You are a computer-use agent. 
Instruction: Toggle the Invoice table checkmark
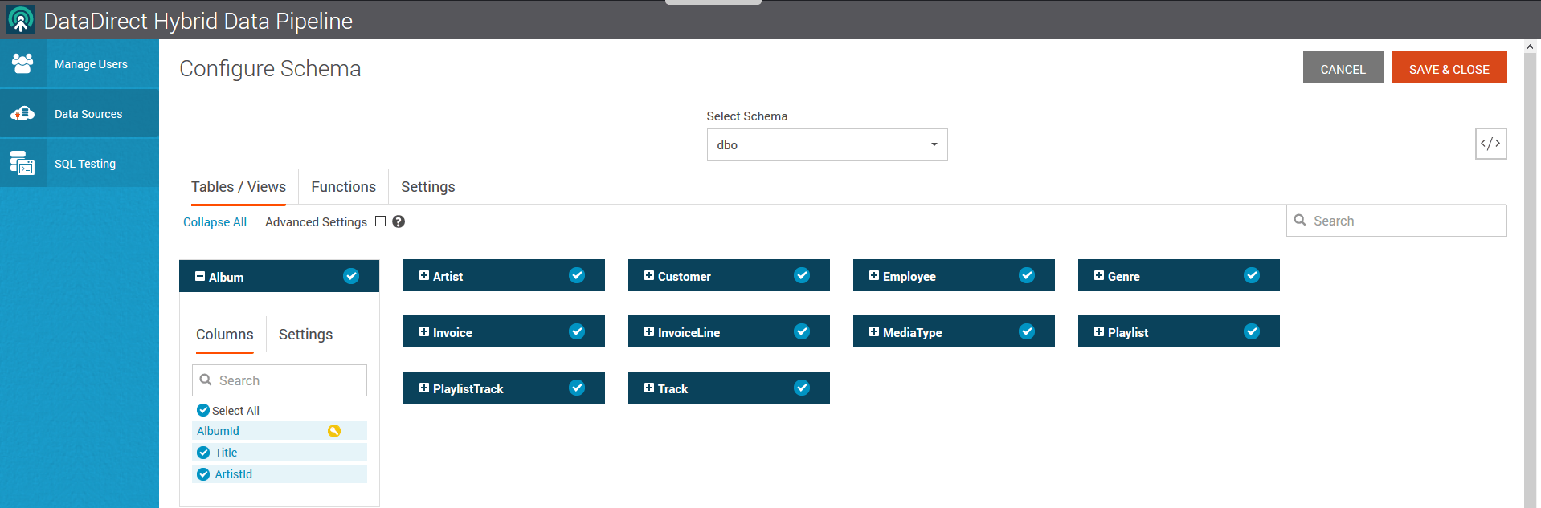pos(577,331)
